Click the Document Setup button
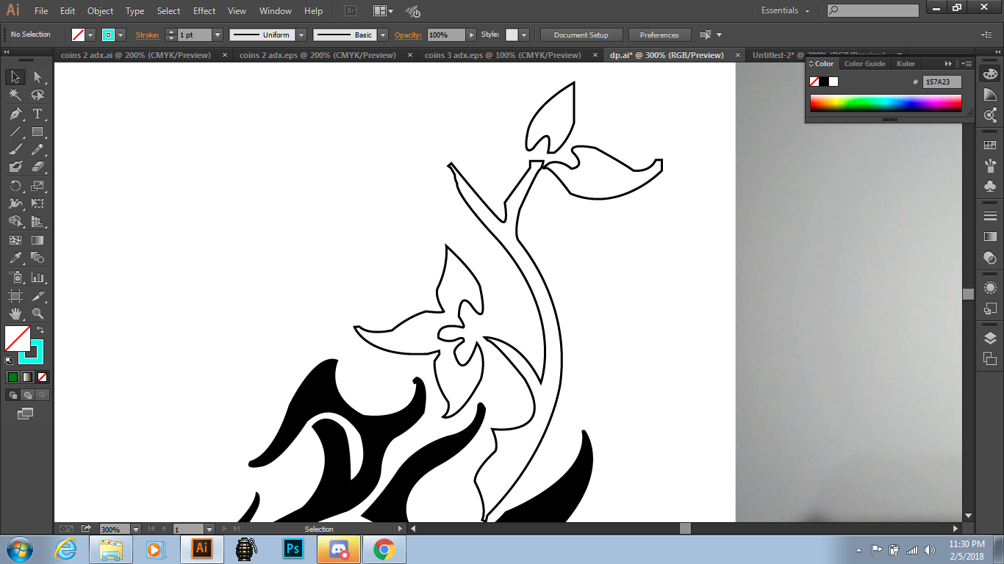This screenshot has height=564, width=1004. [x=581, y=35]
